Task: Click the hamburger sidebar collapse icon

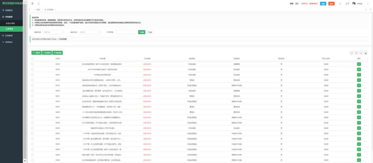Action: point(33,3)
